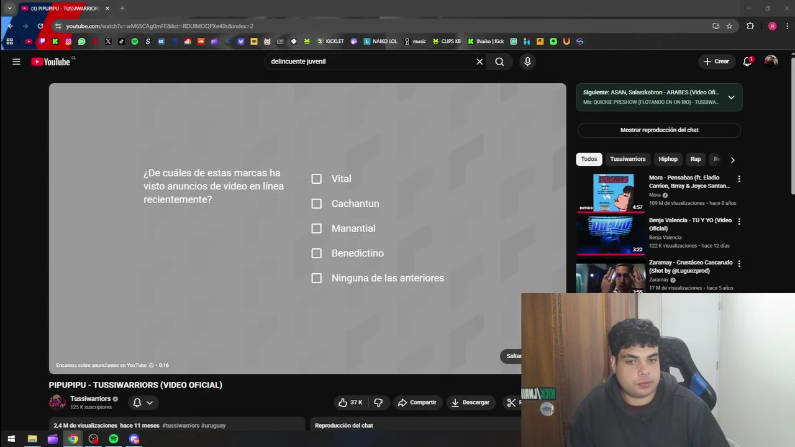The width and height of the screenshot is (795, 447).
Task: Start voice search with the microphone
Action: pos(527,61)
